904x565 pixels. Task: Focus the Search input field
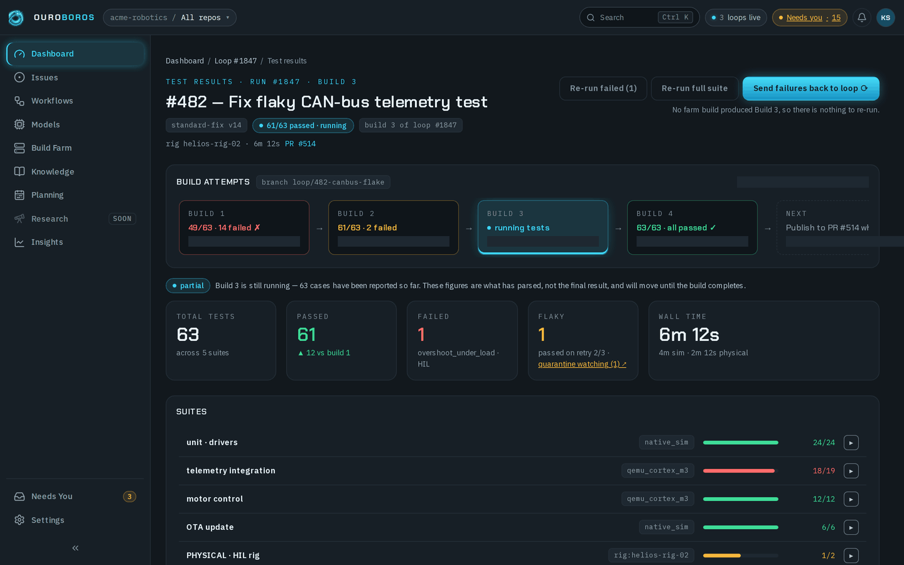pos(639,18)
